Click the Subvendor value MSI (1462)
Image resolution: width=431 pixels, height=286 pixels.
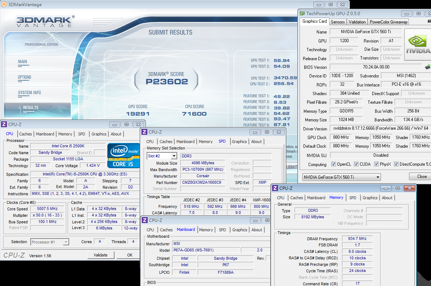pos(406,76)
